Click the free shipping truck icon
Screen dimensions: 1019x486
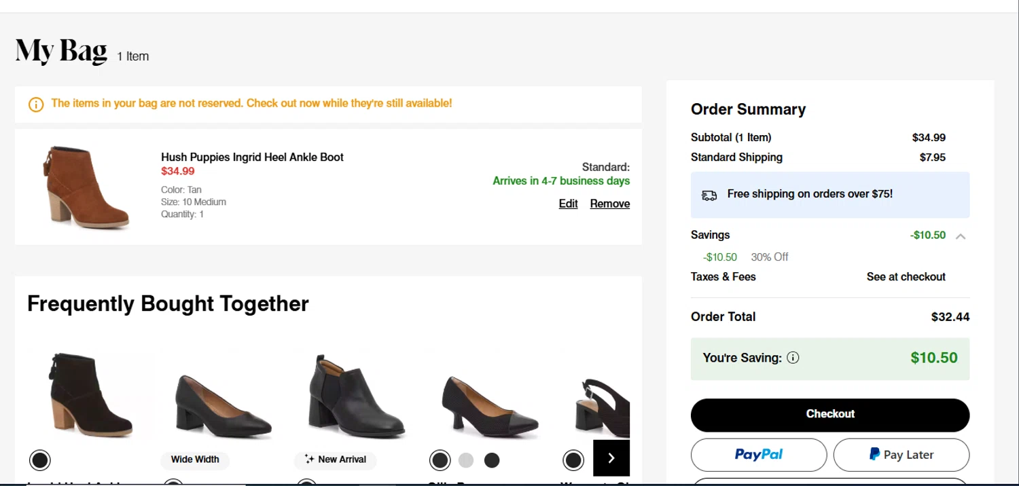(x=709, y=195)
